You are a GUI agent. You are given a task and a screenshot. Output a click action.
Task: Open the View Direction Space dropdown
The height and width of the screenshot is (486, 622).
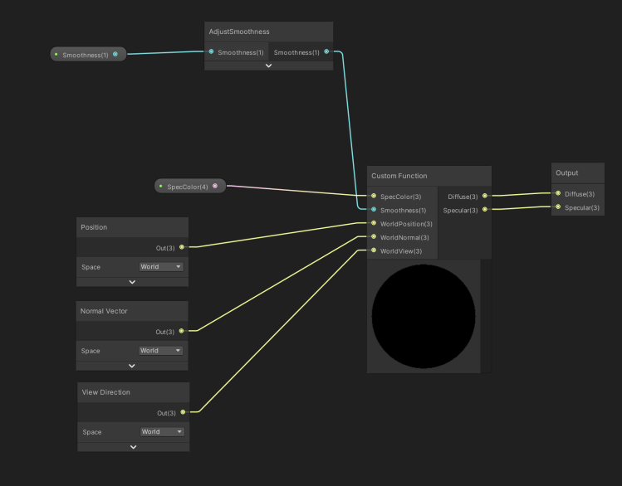(161, 432)
